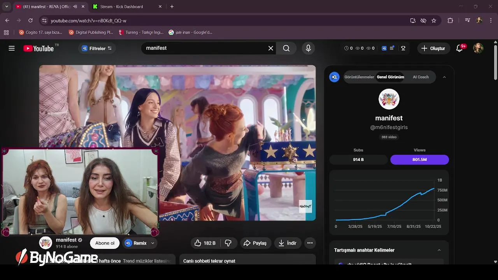The width and height of the screenshot is (498, 280).
Task: Click Canlı sohbeti tekrar oynat
Action: tap(209, 261)
